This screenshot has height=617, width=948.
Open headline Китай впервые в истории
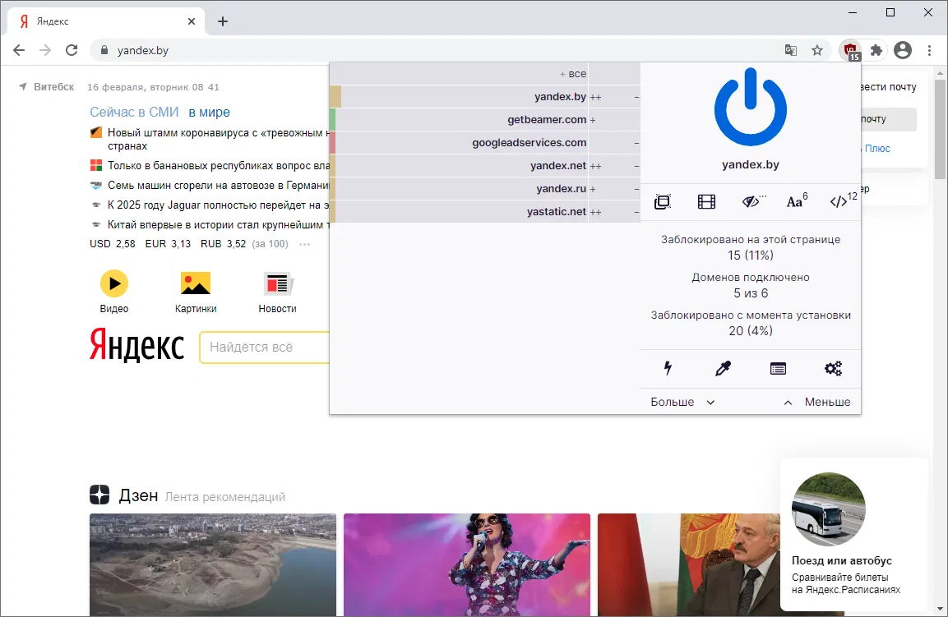pos(218,225)
